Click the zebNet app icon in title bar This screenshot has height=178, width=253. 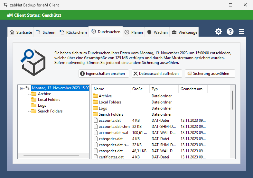tap(5, 5)
